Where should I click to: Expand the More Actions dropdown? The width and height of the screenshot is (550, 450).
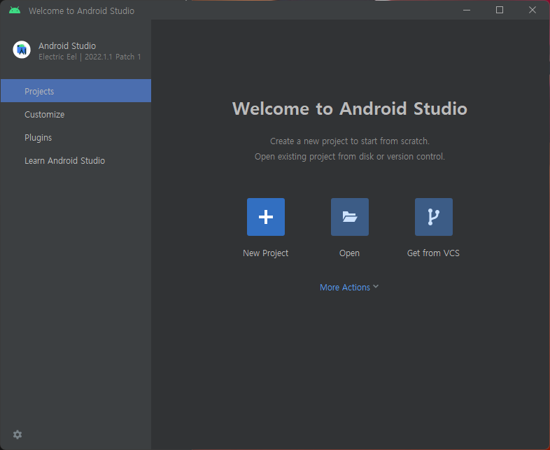(x=349, y=287)
